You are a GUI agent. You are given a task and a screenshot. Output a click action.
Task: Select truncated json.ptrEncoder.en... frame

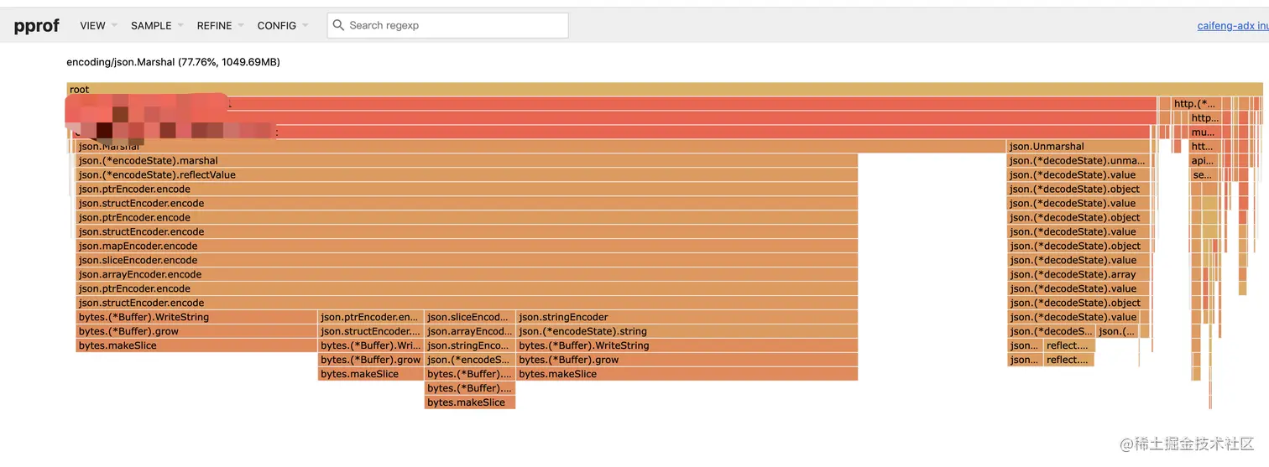(x=371, y=318)
